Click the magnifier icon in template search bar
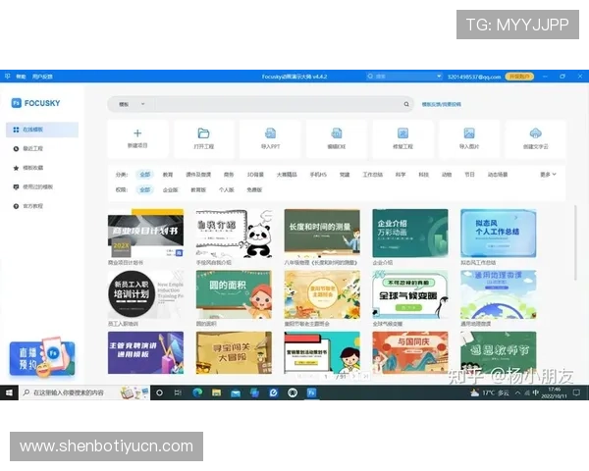 pos(406,104)
